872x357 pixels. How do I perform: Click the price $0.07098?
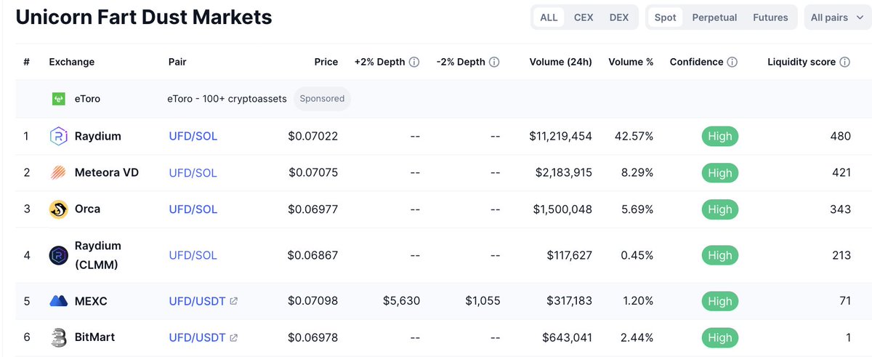point(313,301)
